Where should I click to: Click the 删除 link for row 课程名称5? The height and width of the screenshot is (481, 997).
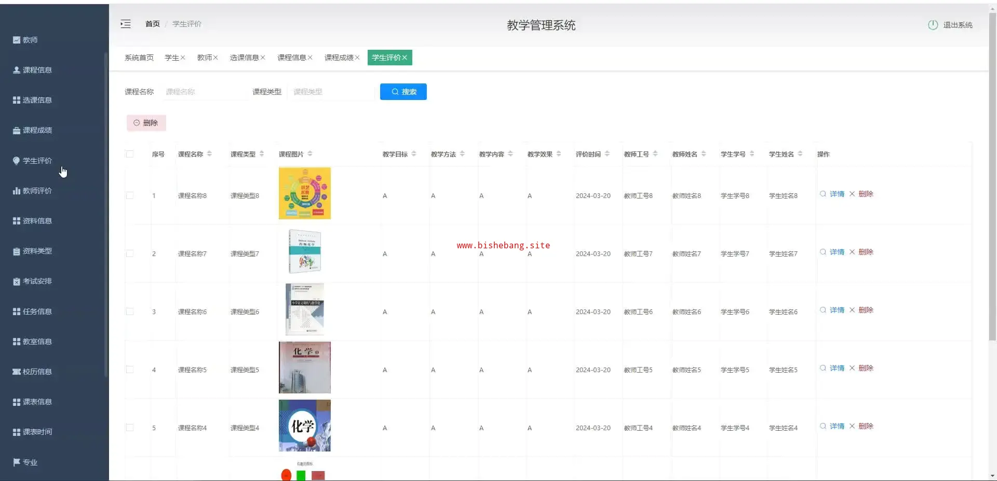[x=866, y=368]
